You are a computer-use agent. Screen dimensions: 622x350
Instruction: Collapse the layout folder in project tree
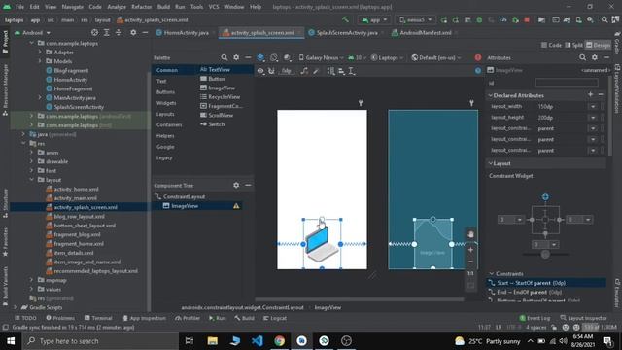pos(32,180)
